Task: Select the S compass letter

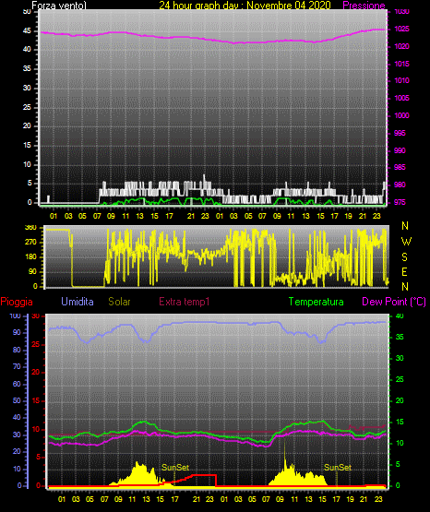Action: point(404,257)
